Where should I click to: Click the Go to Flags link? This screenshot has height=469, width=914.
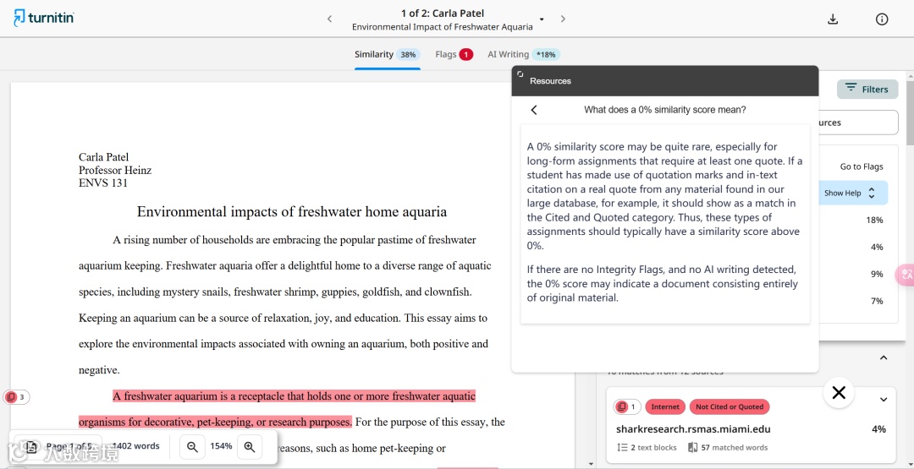tap(861, 166)
